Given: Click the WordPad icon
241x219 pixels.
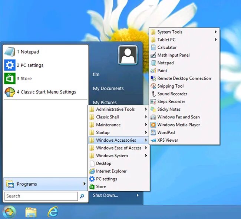Looking at the screenshot, I should click(x=153, y=132).
